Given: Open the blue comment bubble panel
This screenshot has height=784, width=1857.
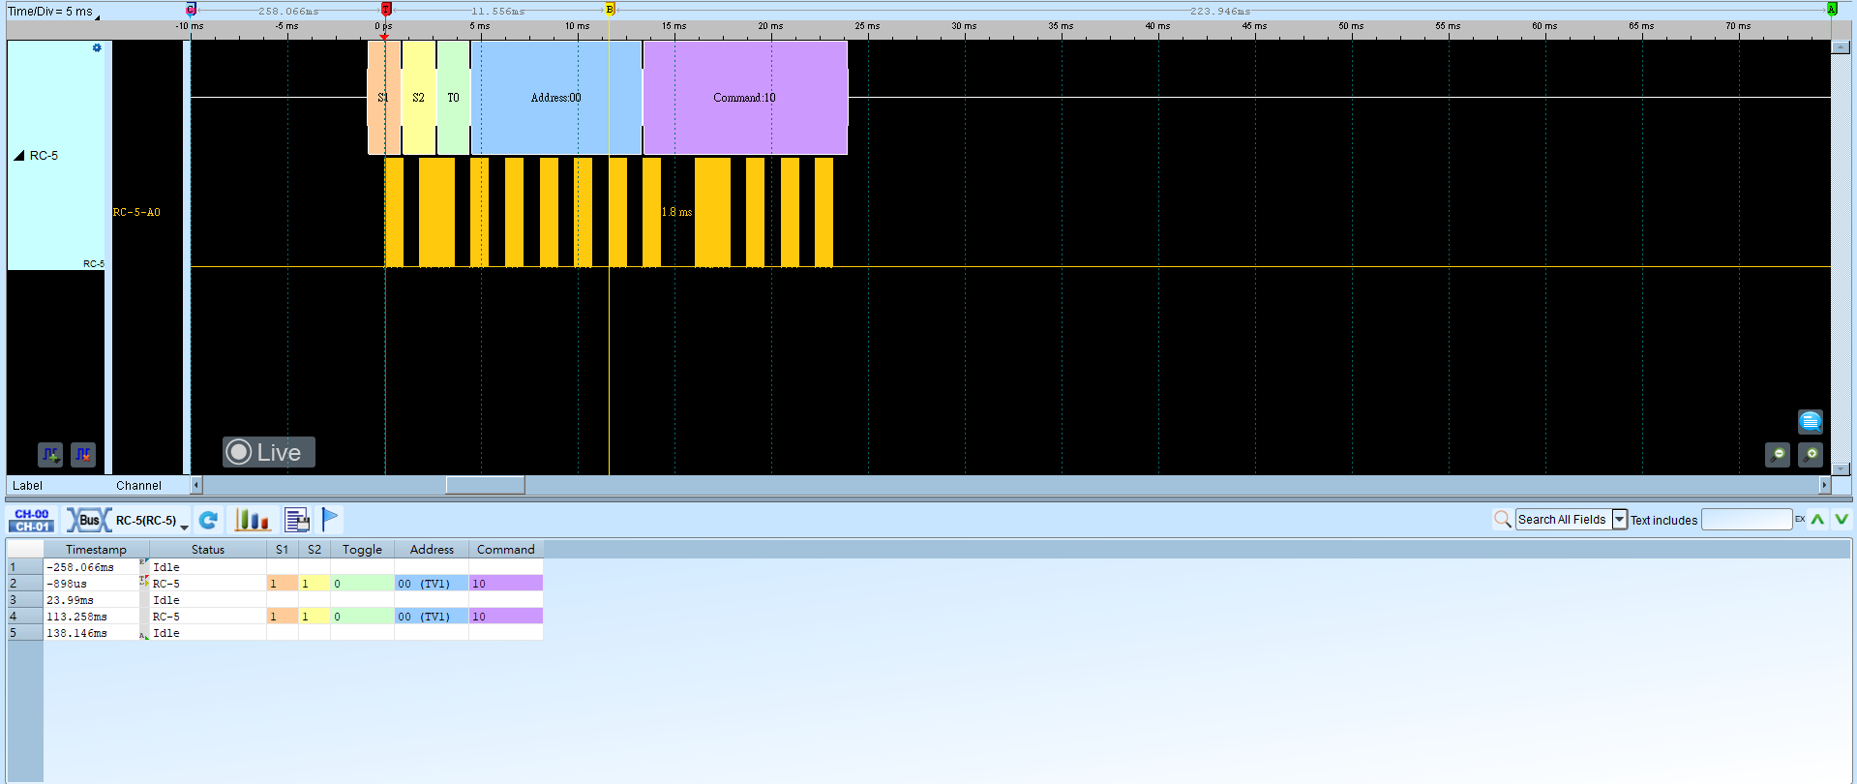Looking at the screenshot, I should coord(1810,421).
